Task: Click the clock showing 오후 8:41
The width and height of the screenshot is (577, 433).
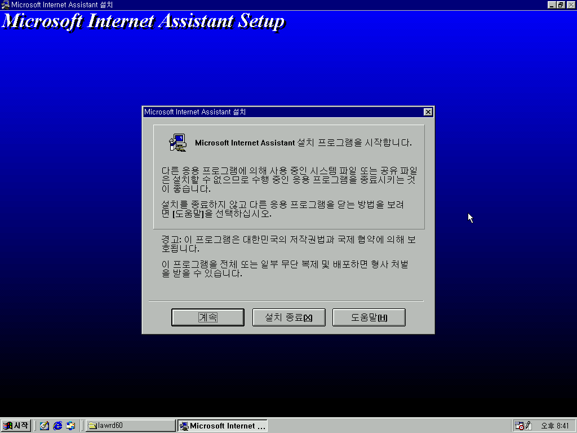Action: 554,426
